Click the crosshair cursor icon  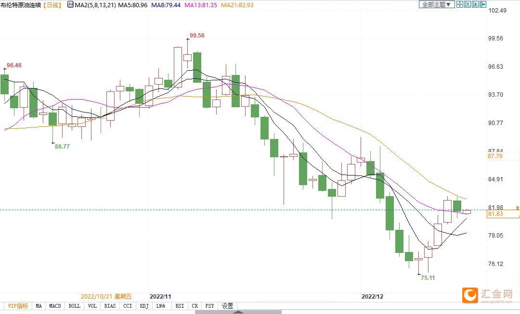[460, 4]
